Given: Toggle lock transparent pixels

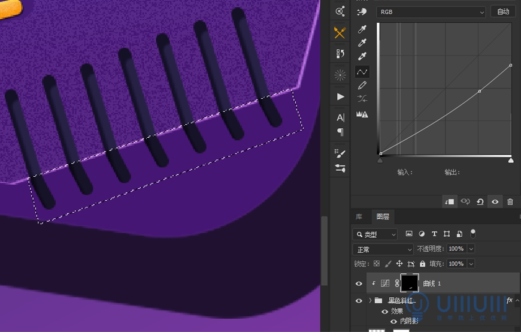Looking at the screenshot, I should click(x=377, y=264).
